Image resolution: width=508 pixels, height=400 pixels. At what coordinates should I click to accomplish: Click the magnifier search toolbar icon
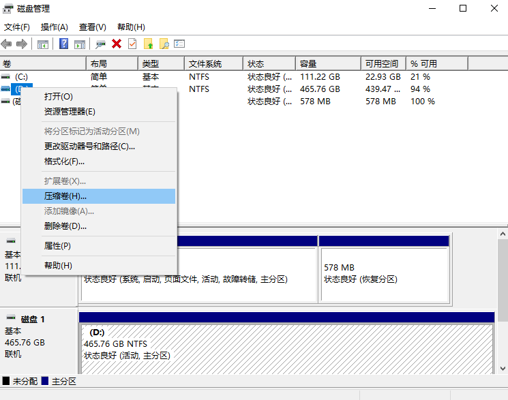click(164, 44)
